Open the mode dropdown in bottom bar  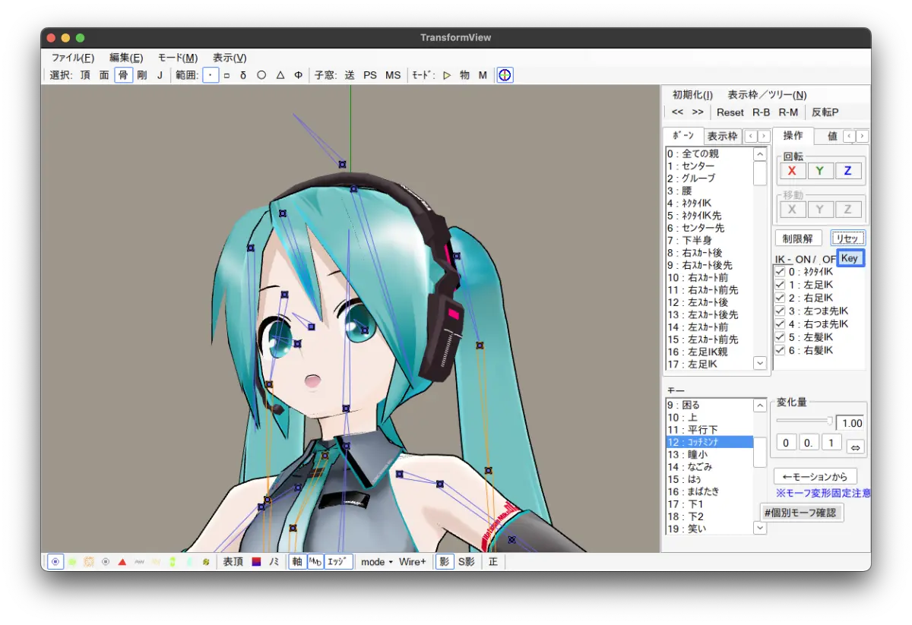(376, 562)
